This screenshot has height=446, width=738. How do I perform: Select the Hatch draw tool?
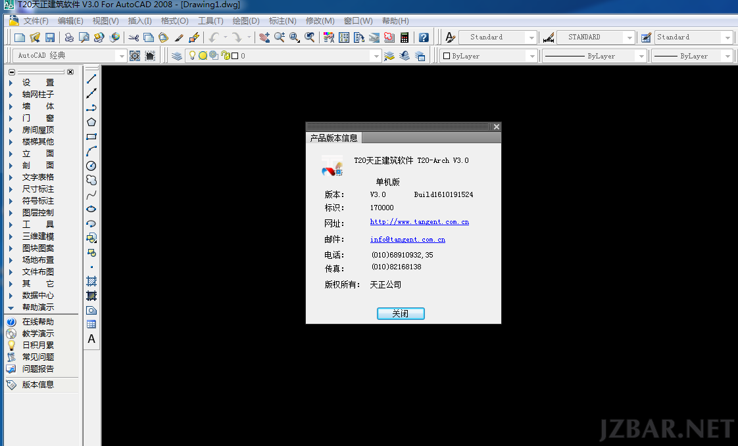(x=91, y=281)
